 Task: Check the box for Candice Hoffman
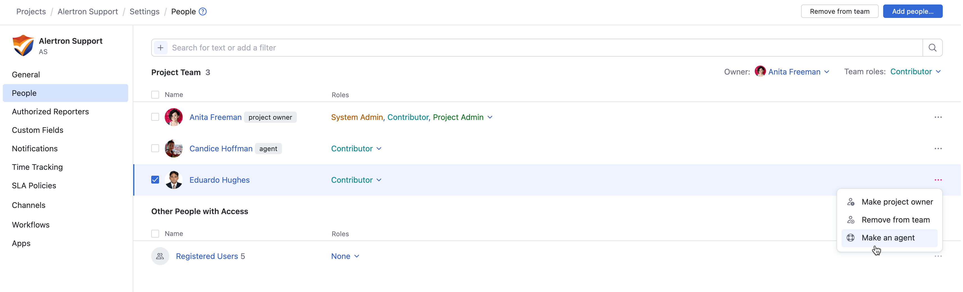(x=155, y=149)
